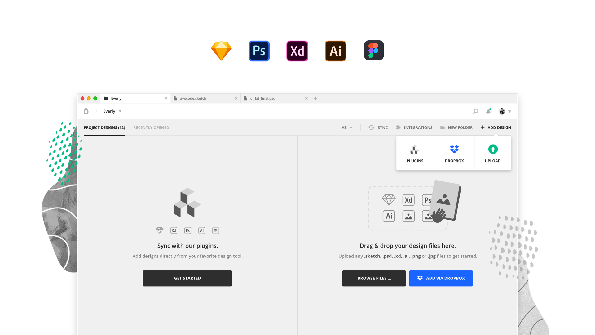
Task: Choose Plugins in Add Design popup
Action: (415, 153)
